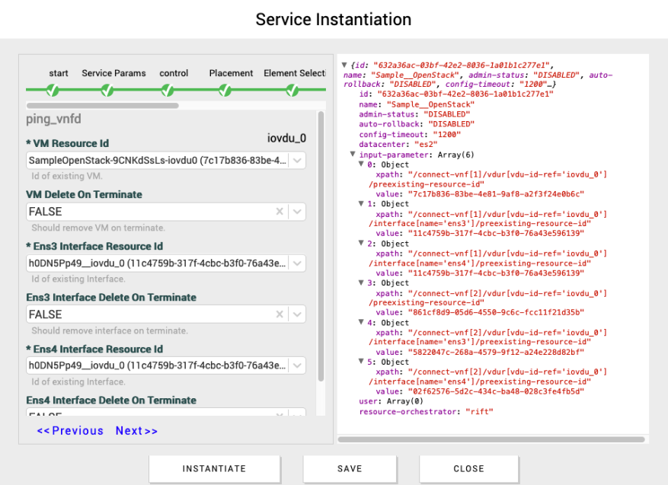Image resolution: width=668 pixels, height=485 pixels.
Task: Click the Element Selection step checkmark icon
Action: pyautogui.click(x=292, y=91)
